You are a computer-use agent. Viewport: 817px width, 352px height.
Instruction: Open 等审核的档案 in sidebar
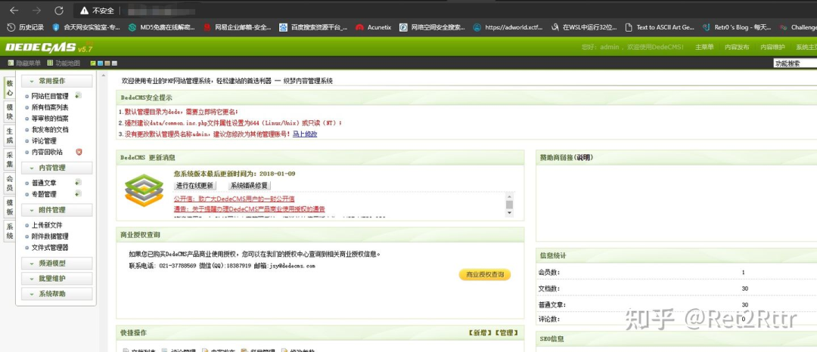click(50, 119)
